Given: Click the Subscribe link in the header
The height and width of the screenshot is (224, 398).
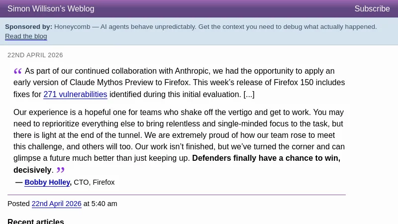Looking at the screenshot, I should pyautogui.click(x=372, y=9).
